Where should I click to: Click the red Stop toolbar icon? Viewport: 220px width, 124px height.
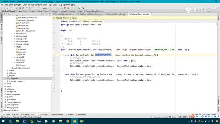pos(65,8)
